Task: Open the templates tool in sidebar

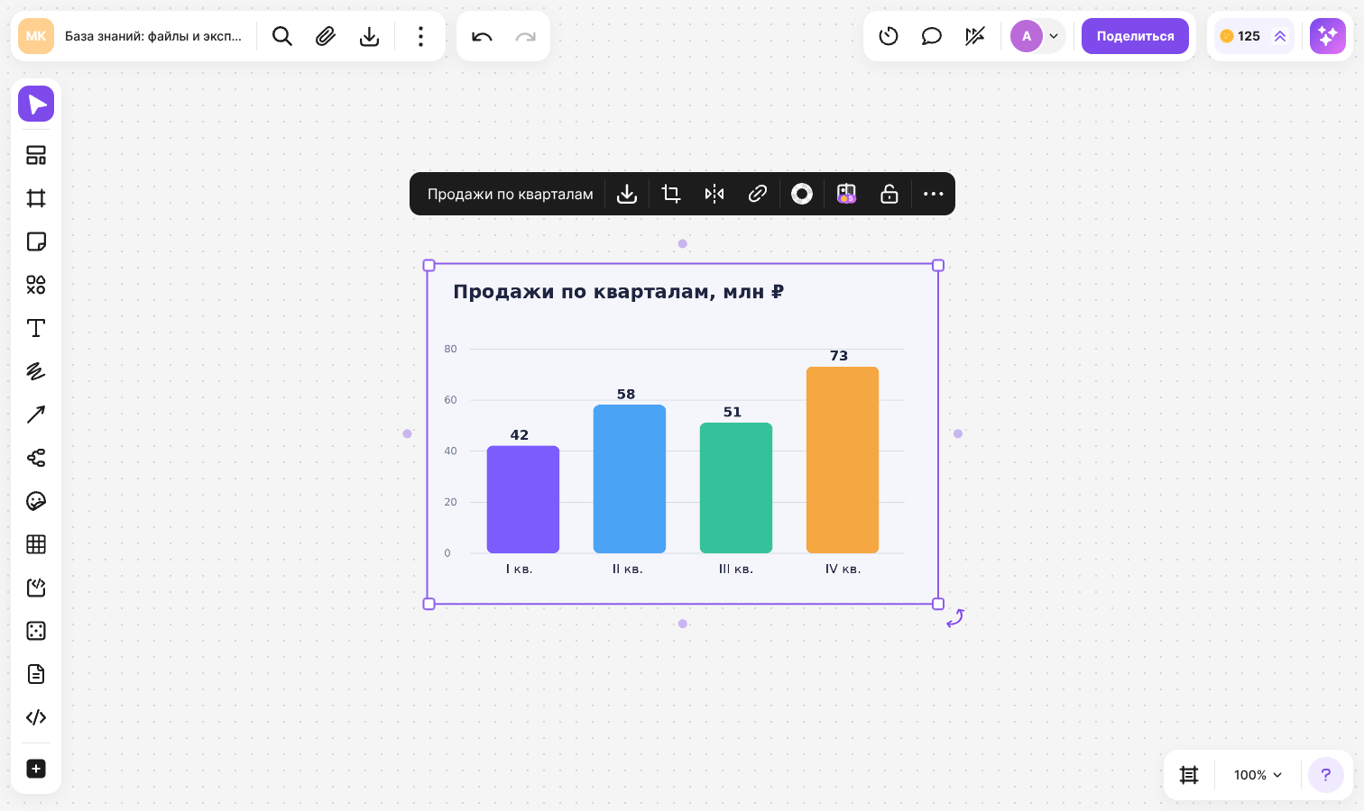Action: click(36, 155)
